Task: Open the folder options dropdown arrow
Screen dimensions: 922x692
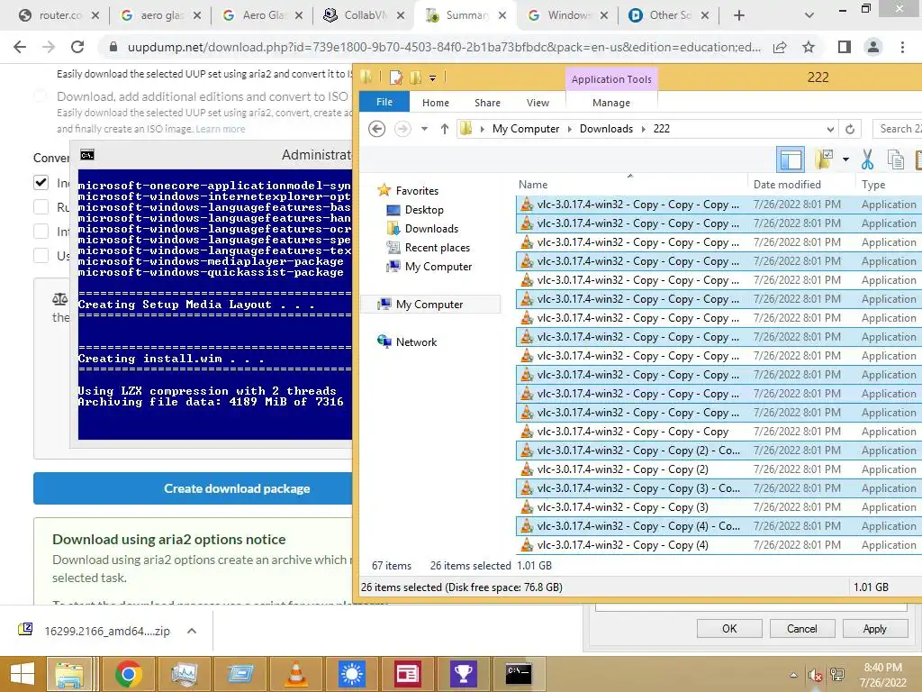Action: click(x=845, y=159)
